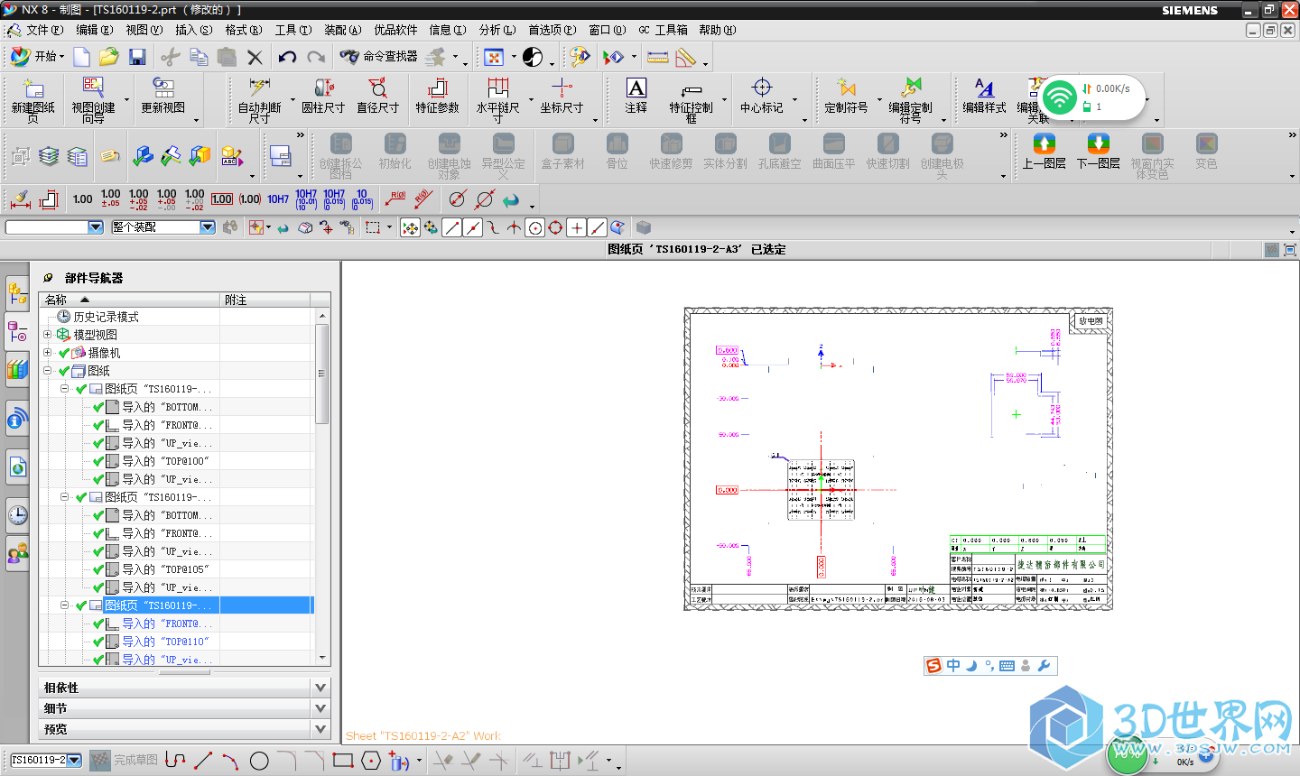This screenshot has width=1300, height=776.
Task: Expand the 相依性 panel
Action: 320,688
